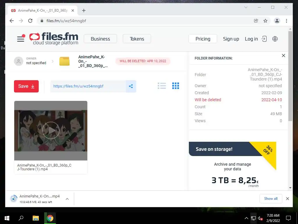The image size is (298, 224).
Task: Click the 'not specified' owner text
Action: point(36,63)
